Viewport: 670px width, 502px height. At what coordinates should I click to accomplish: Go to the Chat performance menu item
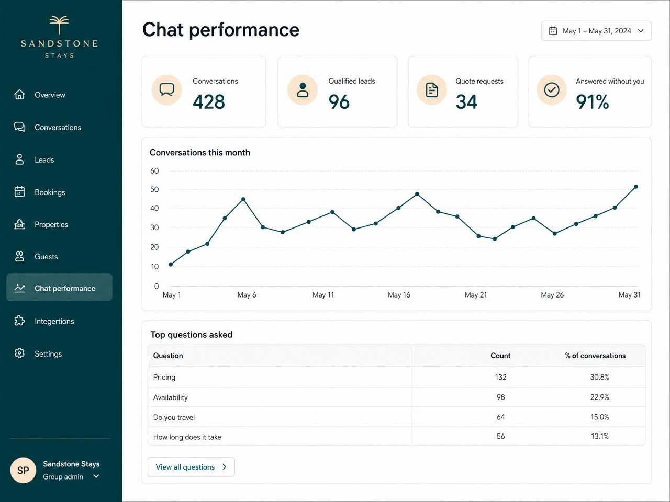59,288
